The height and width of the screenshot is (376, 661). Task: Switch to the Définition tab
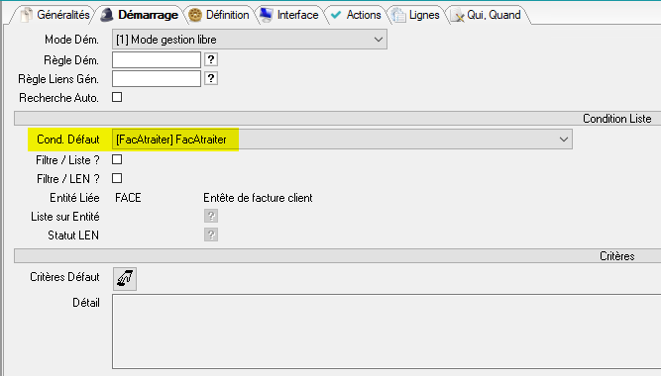click(219, 15)
